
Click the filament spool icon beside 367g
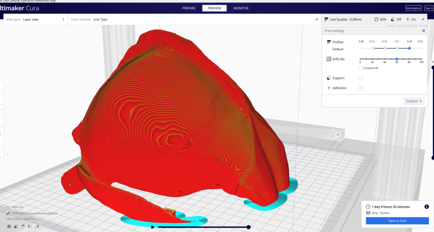(368, 213)
